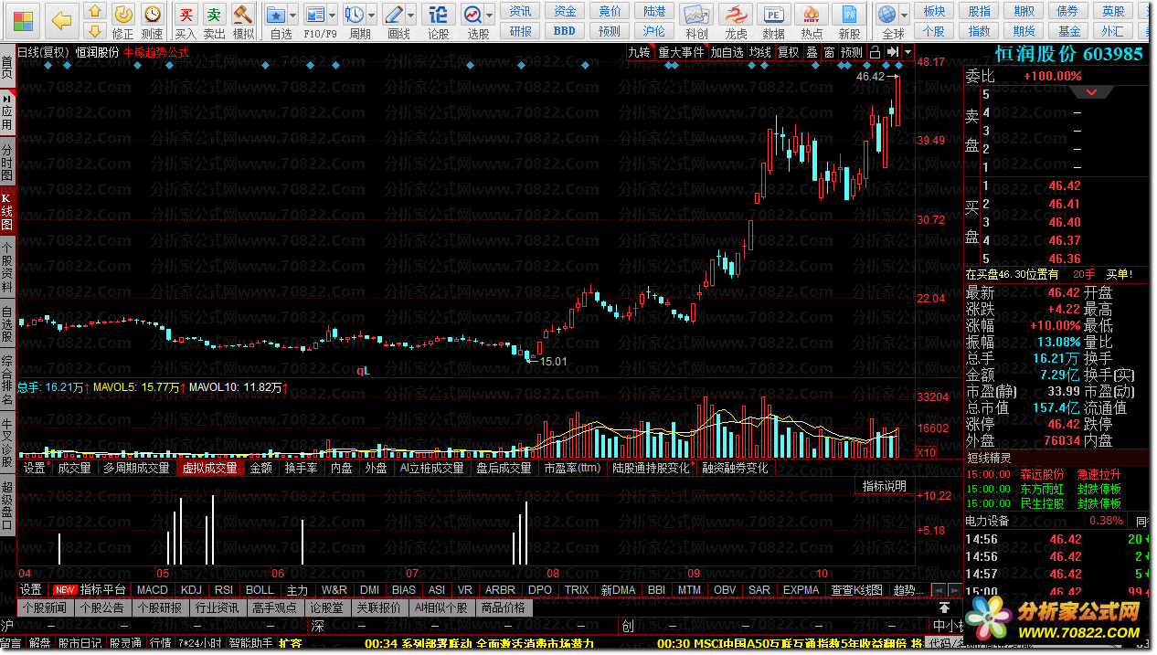The height and width of the screenshot is (655, 1157).
Task: Open the 分时图 side tab
Action: click(7, 162)
